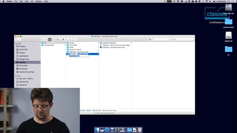The image size is (237, 133).
Task: Switch Finder to list view
Action: [46, 40]
